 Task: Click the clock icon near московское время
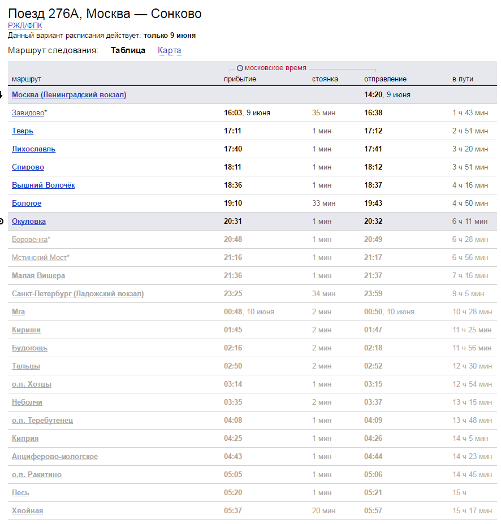(x=240, y=68)
